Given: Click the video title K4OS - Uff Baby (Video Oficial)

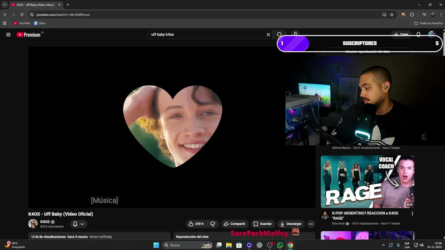Looking at the screenshot, I should coord(60,214).
